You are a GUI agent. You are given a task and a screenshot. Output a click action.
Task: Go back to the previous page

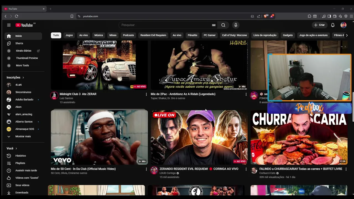tap(6, 16)
